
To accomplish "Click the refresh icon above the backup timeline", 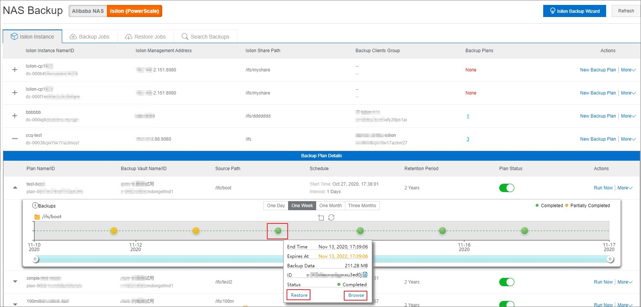I will pos(331,217).
